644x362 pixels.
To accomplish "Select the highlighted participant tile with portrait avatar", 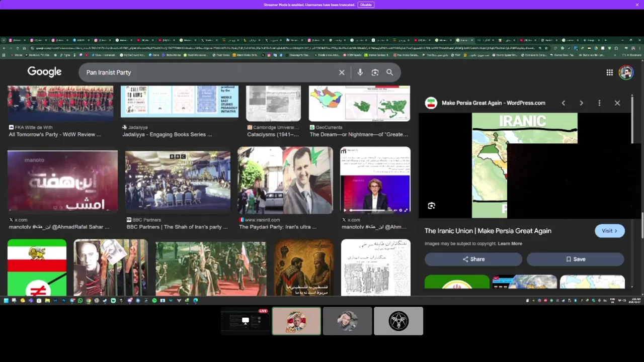I will (x=296, y=321).
